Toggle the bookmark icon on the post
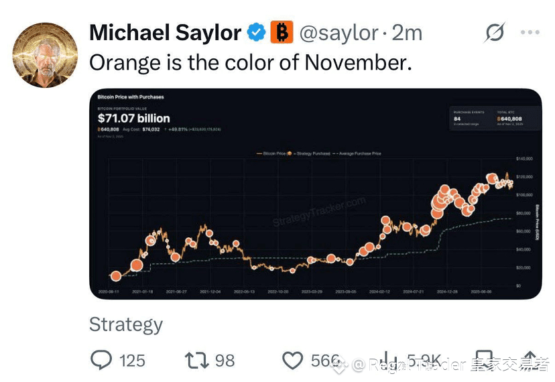 click(483, 360)
